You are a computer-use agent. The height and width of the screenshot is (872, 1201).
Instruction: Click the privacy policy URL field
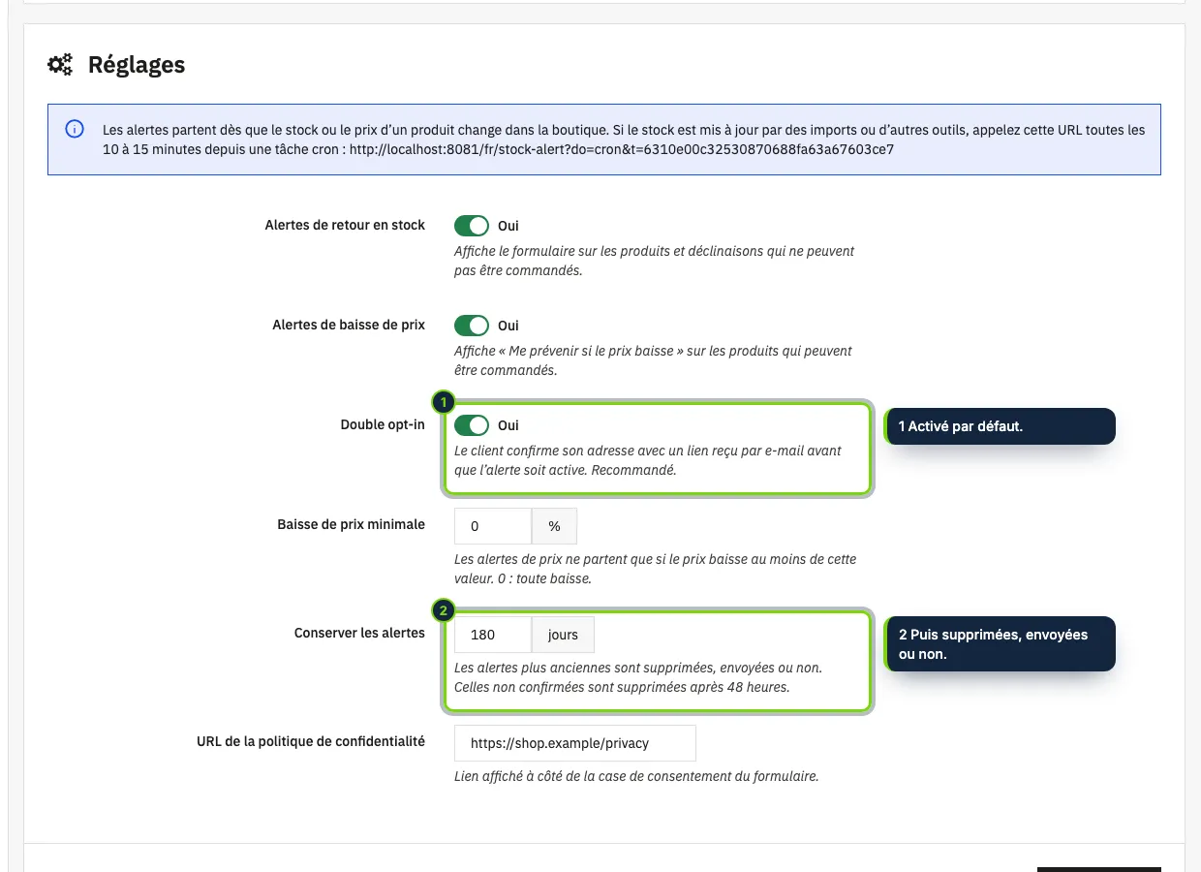tap(575, 743)
